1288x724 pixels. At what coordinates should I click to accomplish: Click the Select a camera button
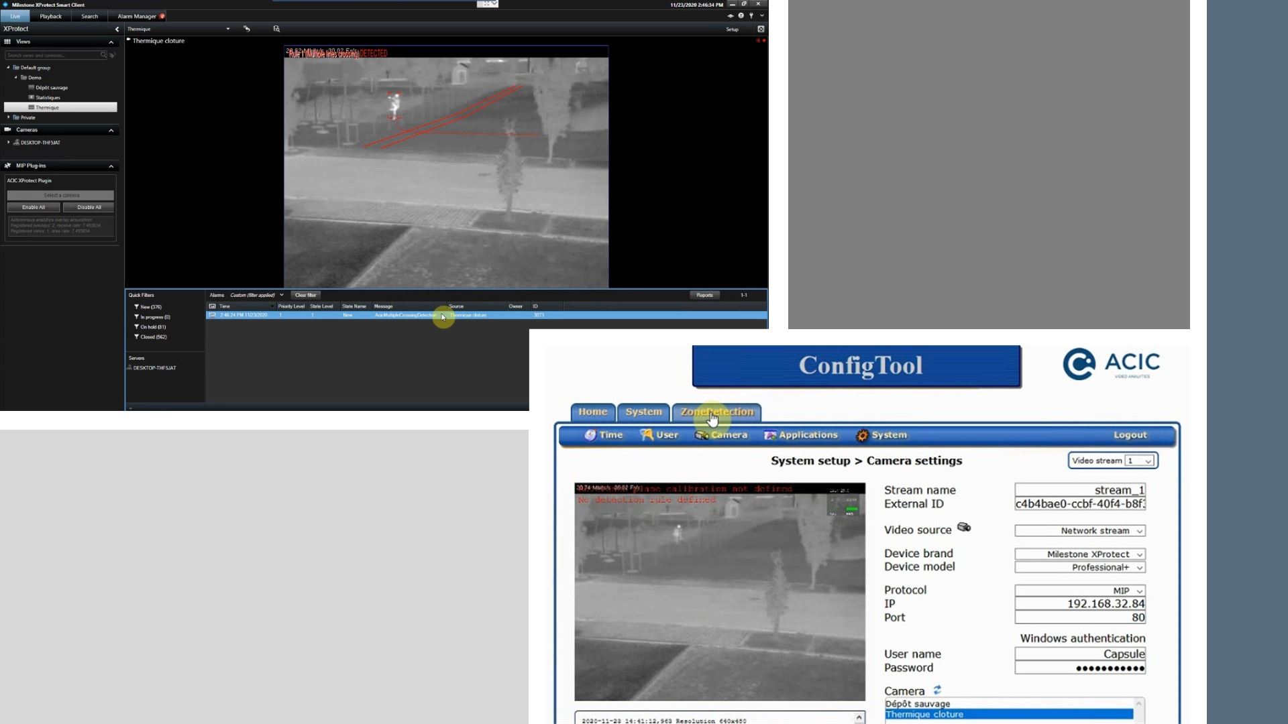coord(61,195)
